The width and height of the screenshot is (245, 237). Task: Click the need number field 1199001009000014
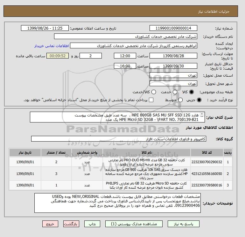click(x=173, y=28)
